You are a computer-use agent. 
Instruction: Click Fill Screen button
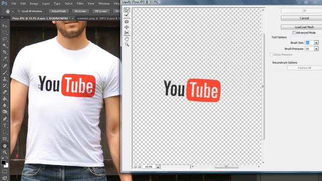point(101,11)
